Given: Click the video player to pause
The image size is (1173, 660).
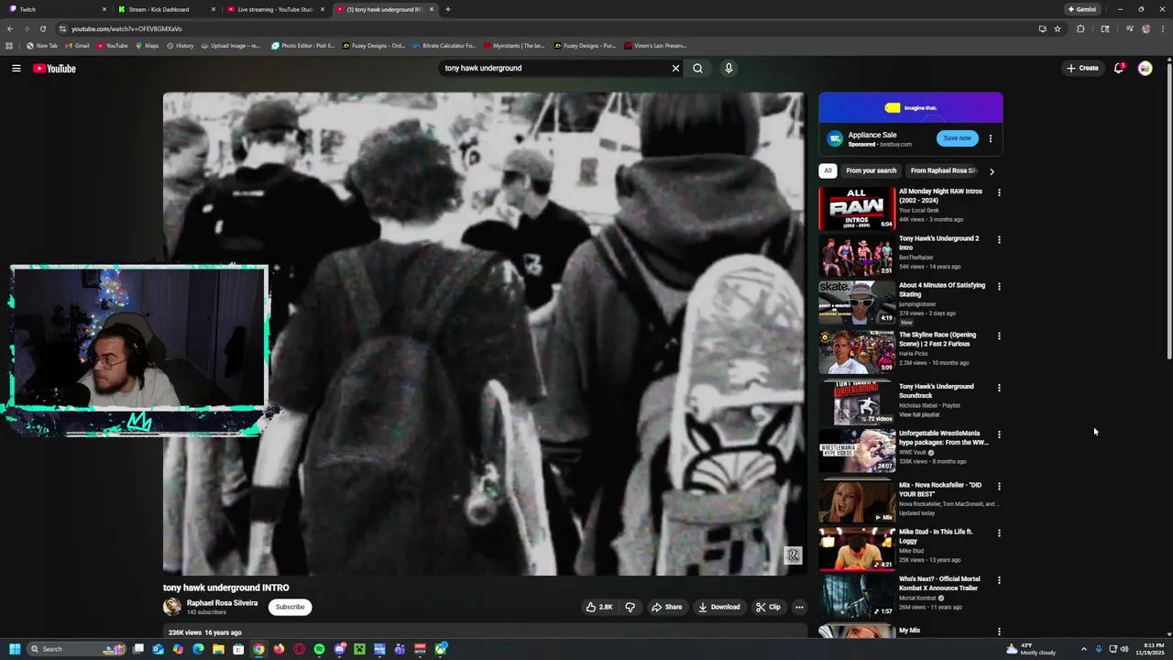Looking at the screenshot, I should tap(485, 334).
